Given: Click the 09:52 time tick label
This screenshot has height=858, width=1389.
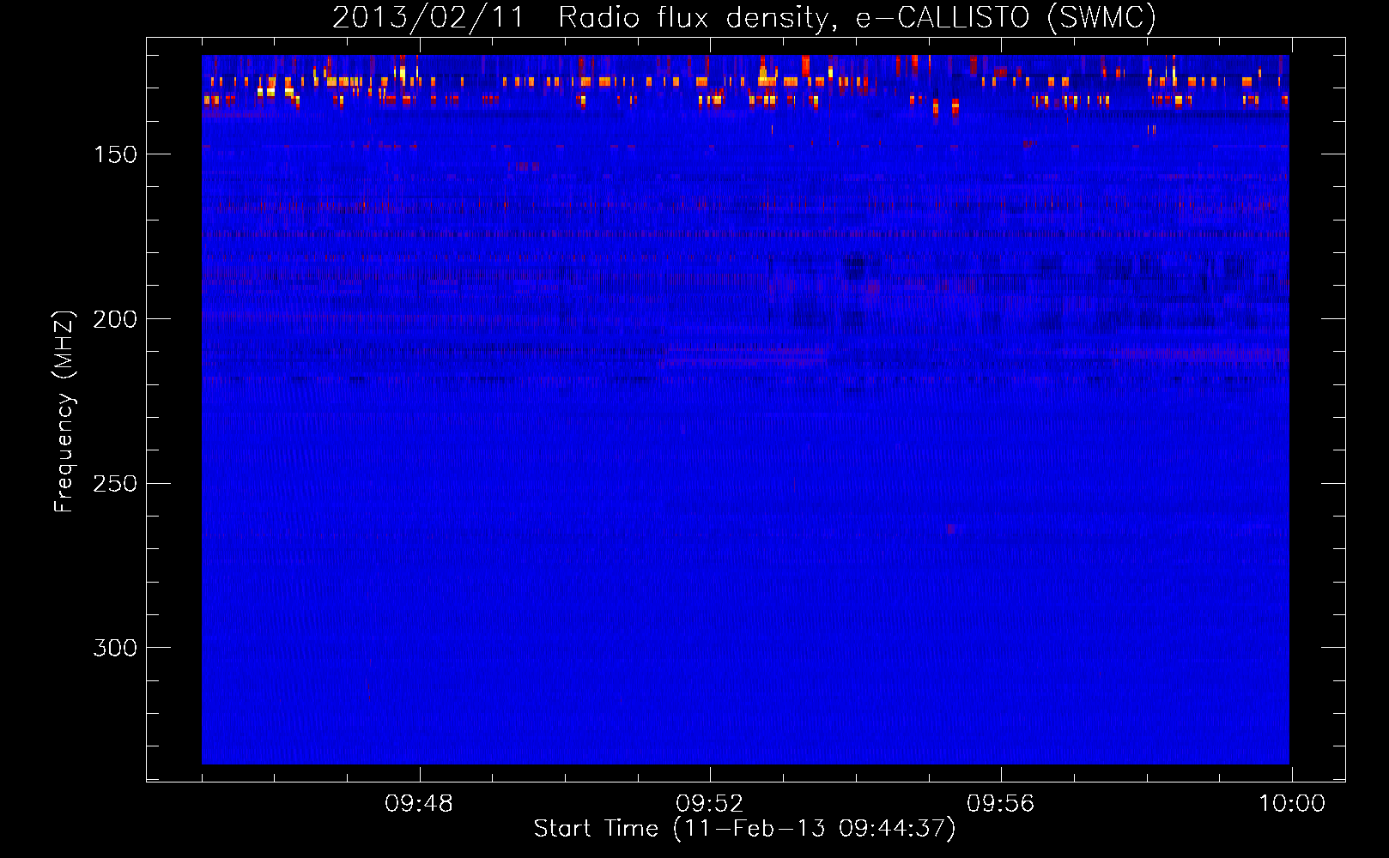Looking at the screenshot, I should (710, 804).
